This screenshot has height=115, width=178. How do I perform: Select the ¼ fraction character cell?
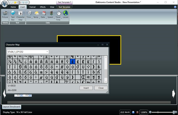10,62
